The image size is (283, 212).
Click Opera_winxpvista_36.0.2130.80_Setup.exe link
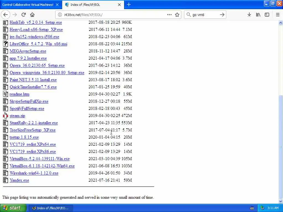point(47,73)
